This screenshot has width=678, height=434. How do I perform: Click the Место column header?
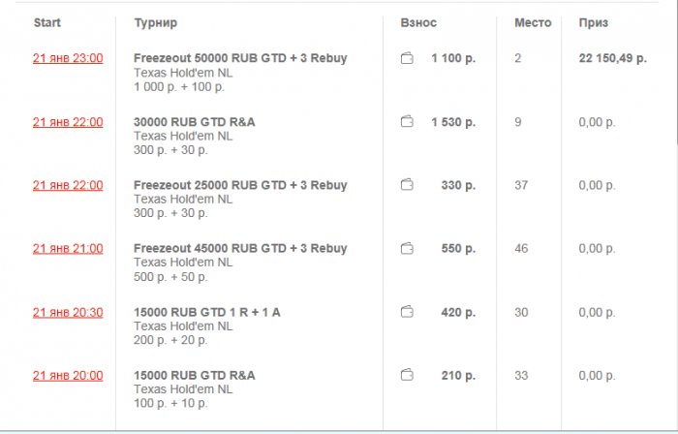click(x=533, y=21)
